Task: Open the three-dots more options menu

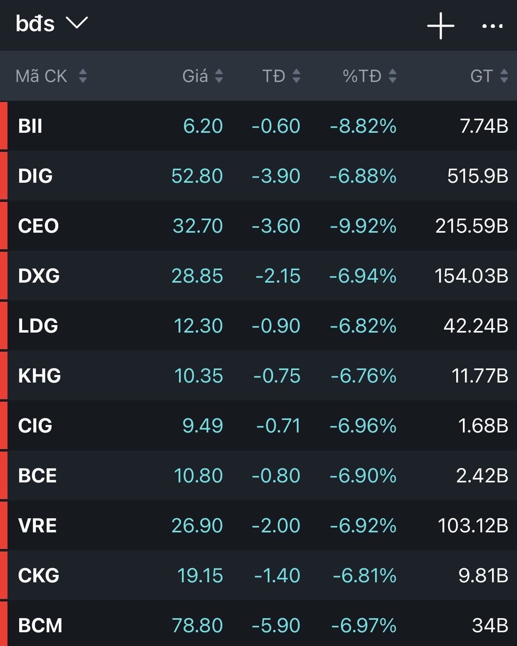Action: click(x=492, y=26)
